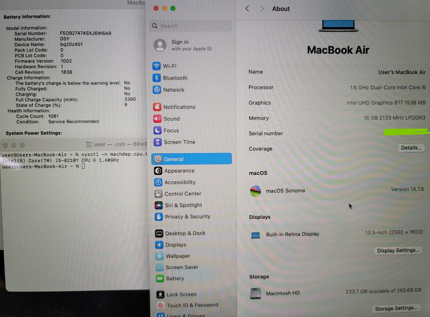Open Desktop & Dock icon
The height and width of the screenshot is (317, 430).
tap(159, 233)
